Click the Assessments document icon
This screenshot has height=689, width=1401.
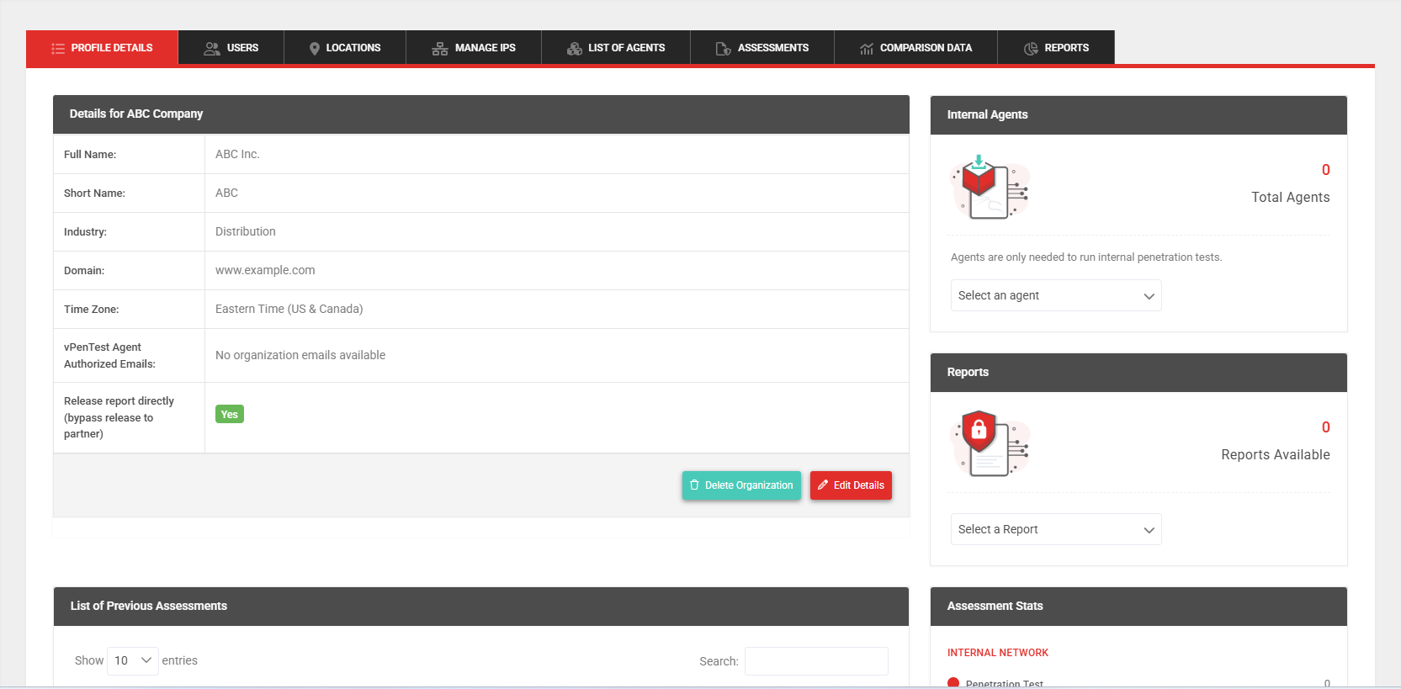[723, 49]
